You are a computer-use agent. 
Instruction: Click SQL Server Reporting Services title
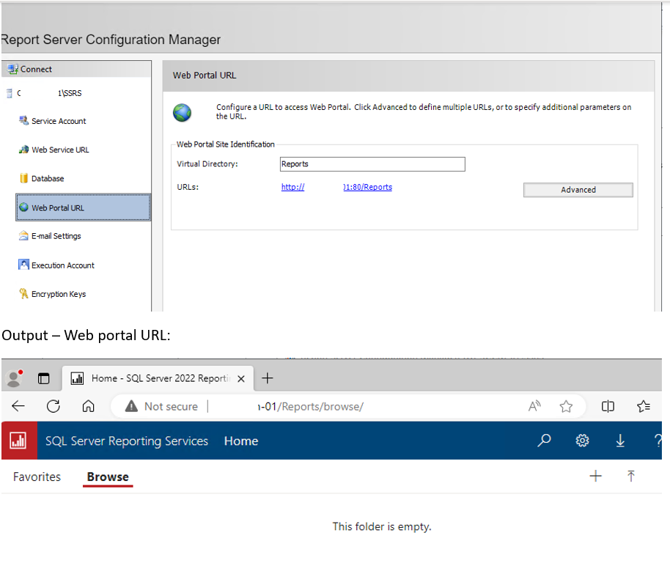pyautogui.click(x=127, y=441)
